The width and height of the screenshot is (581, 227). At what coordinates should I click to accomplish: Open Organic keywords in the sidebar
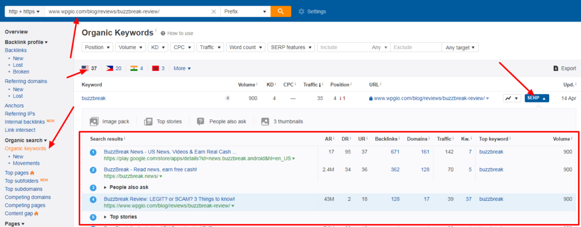tap(26, 148)
